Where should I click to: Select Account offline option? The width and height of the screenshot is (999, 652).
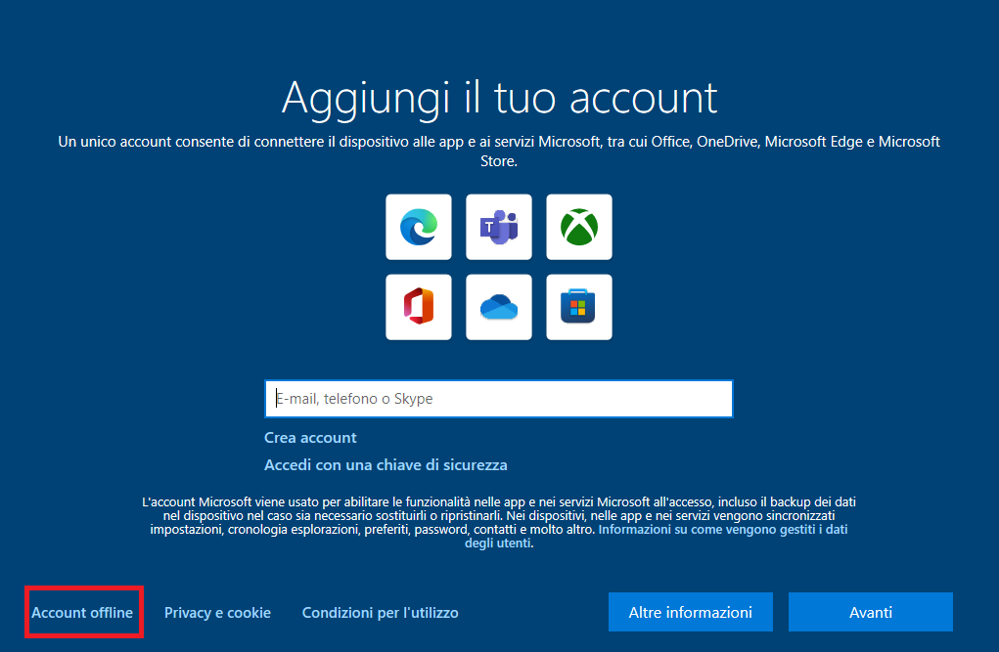[x=82, y=613]
